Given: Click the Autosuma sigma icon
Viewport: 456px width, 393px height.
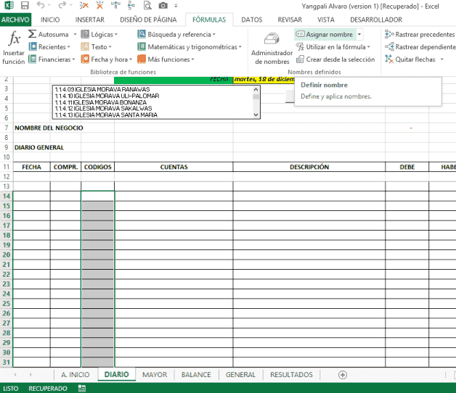Looking at the screenshot, I should click(32, 34).
